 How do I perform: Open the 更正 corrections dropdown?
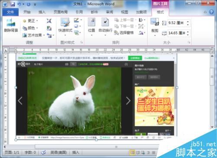click(x=30, y=21)
